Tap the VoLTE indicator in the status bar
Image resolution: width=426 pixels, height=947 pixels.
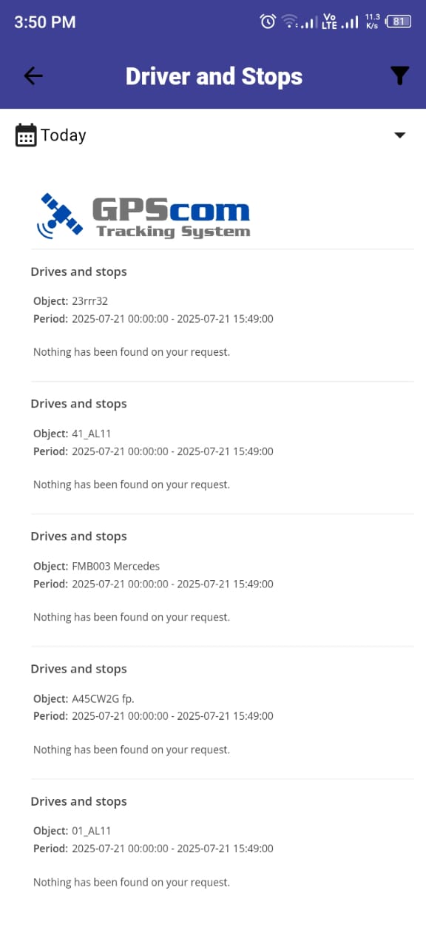point(328,20)
